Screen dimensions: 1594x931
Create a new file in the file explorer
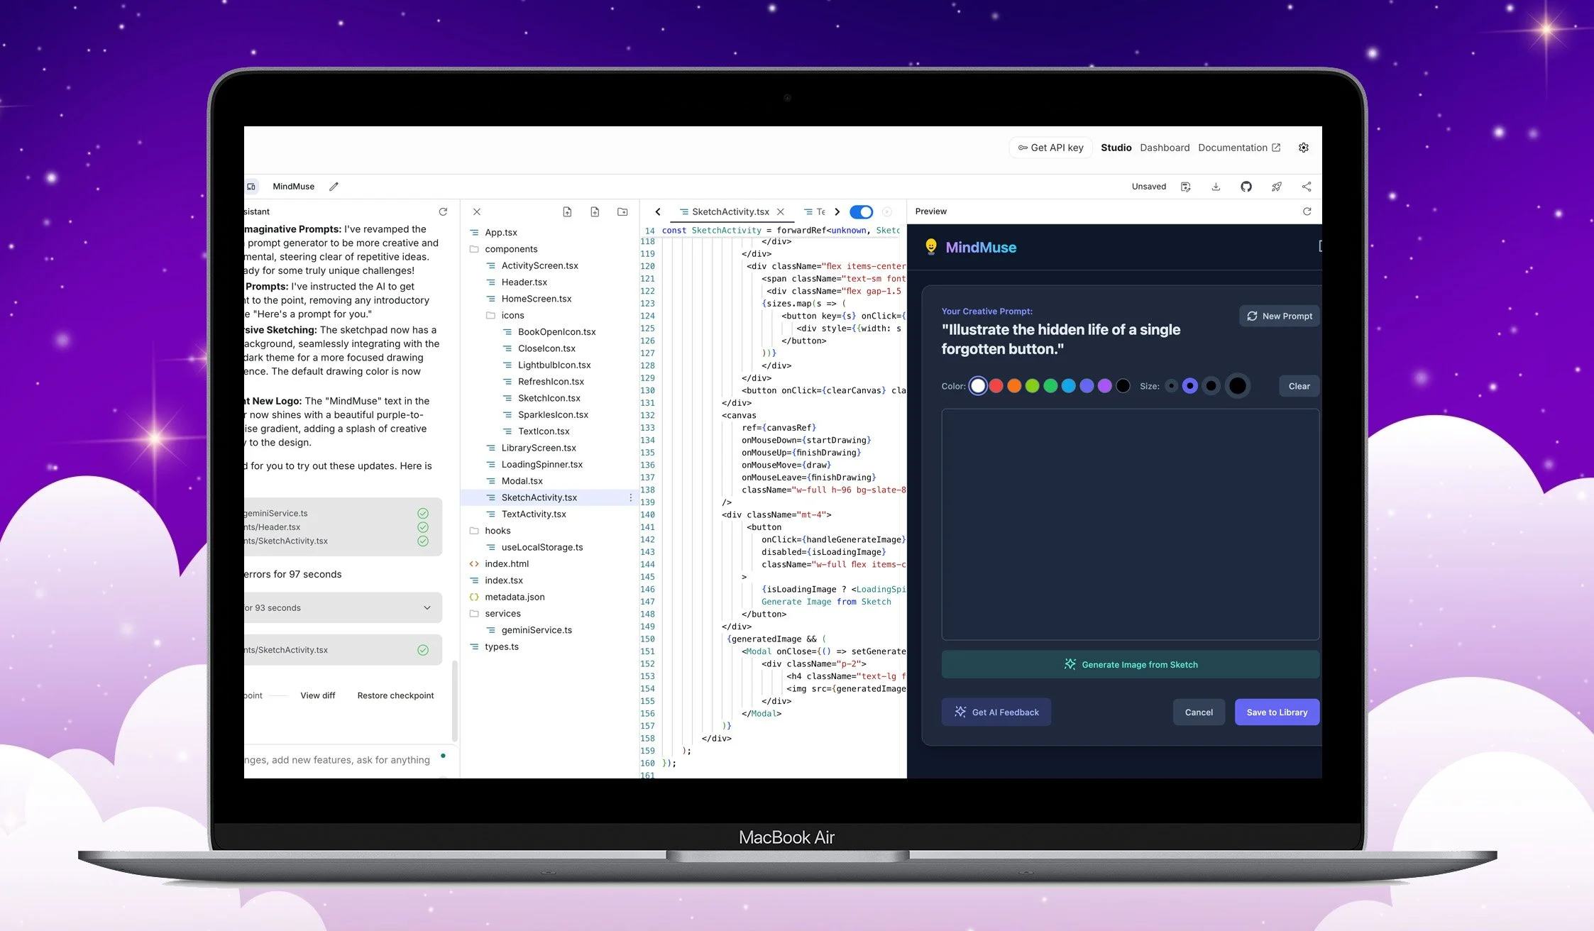point(595,211)
